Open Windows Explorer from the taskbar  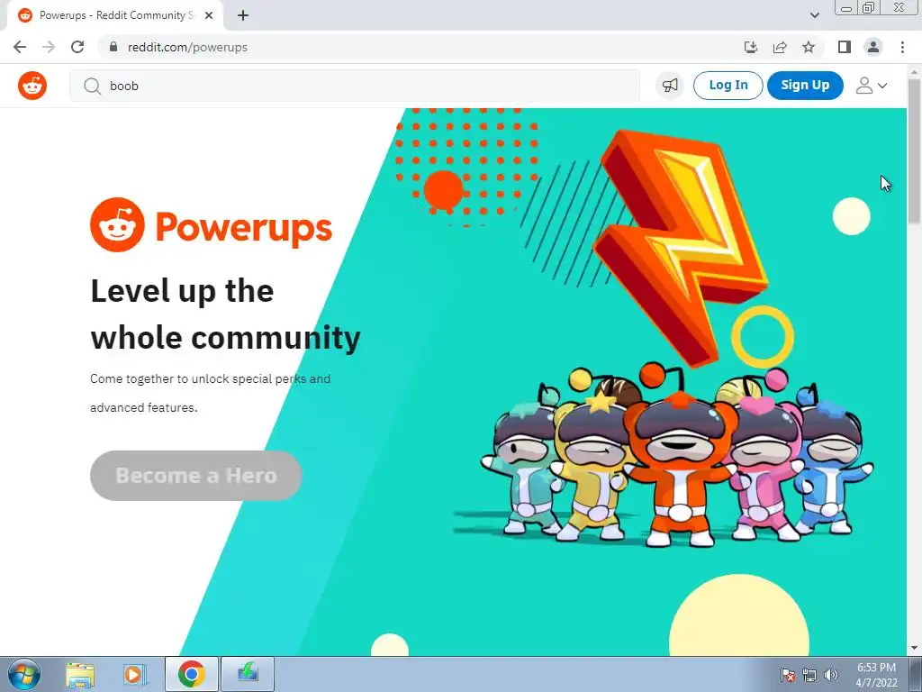coord(80,674)
